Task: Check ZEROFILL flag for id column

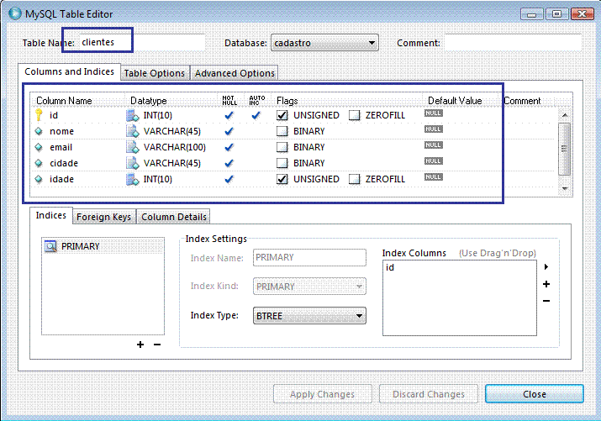Action: coord(355,115)
